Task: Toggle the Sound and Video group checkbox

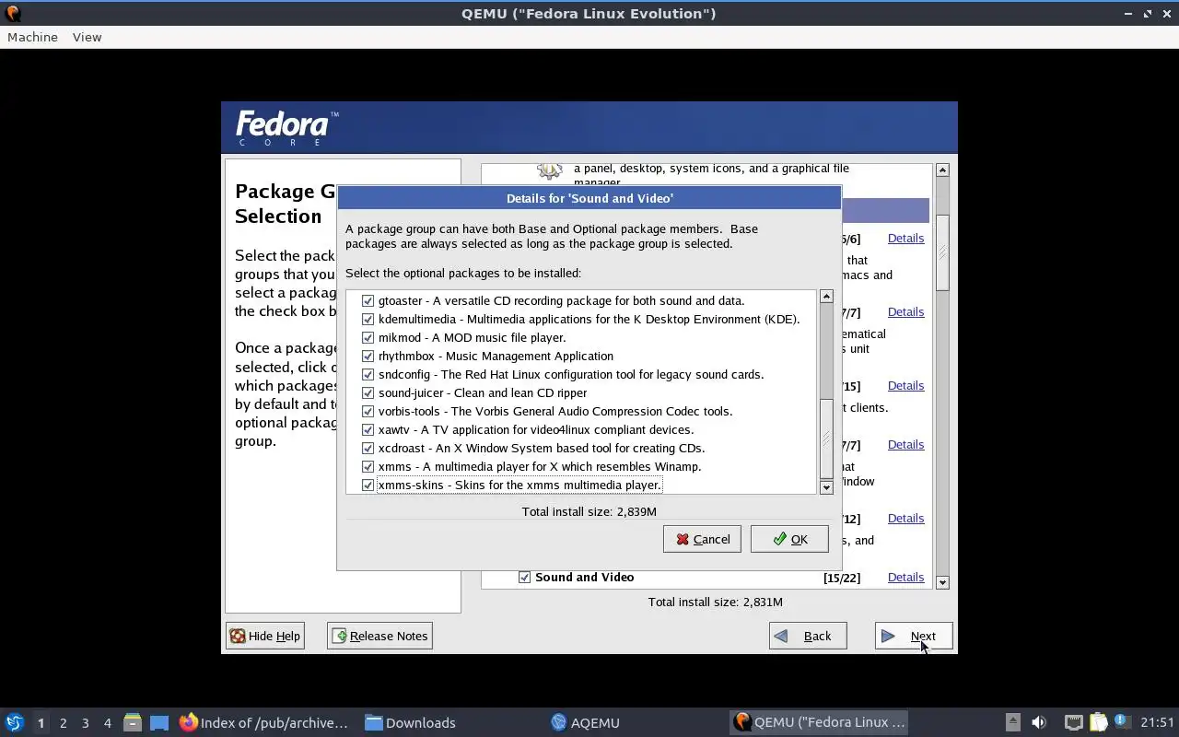Action: pyautogui.click(x=525, y=577)
